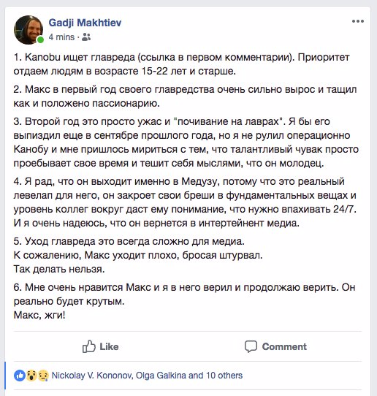Click the first paragraph mentioning Kanobu
This screenshot has height=396, width=377.
pos(181,64)
